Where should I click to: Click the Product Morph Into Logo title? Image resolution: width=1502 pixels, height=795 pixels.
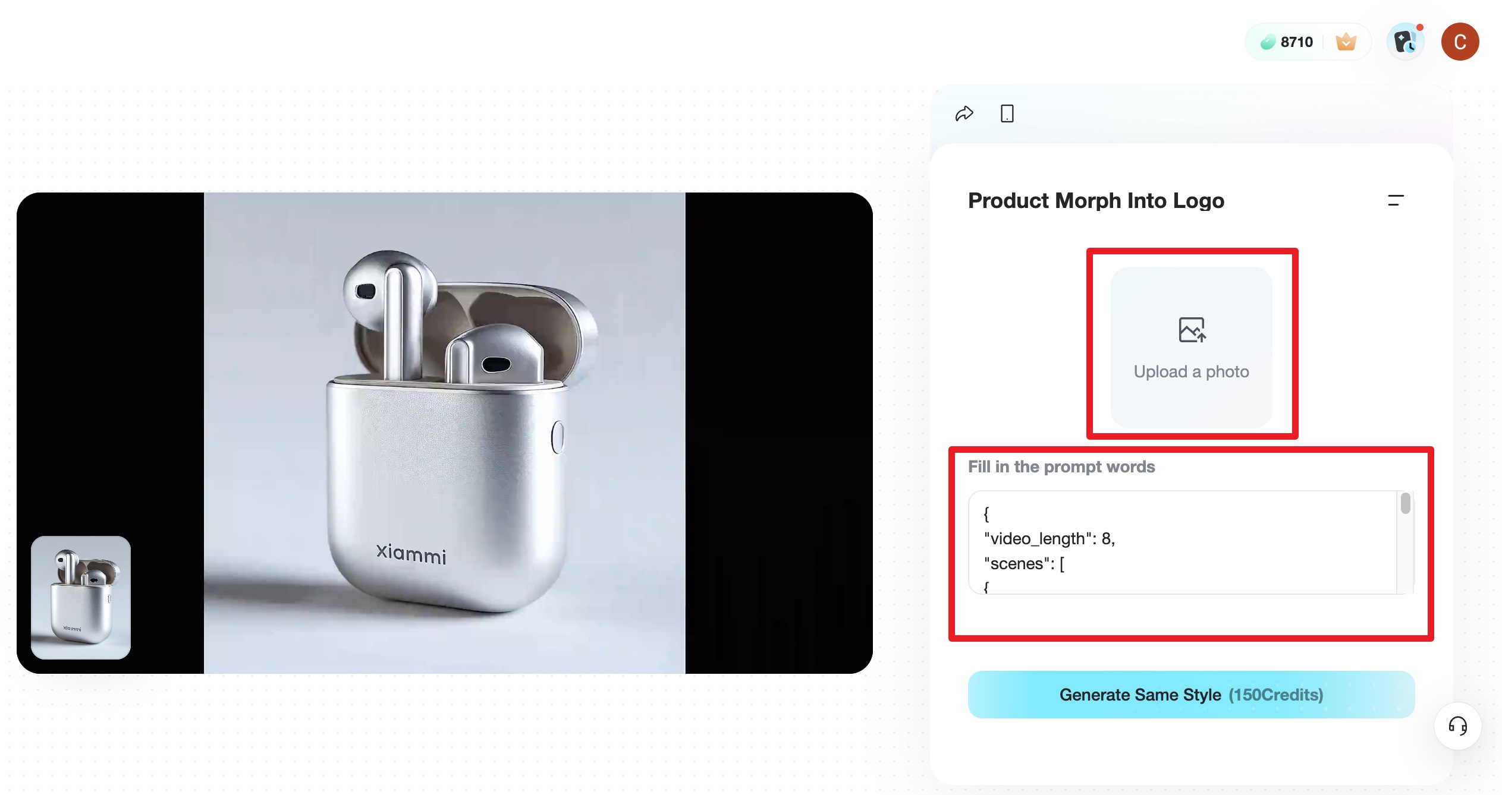pos(1096,201)
